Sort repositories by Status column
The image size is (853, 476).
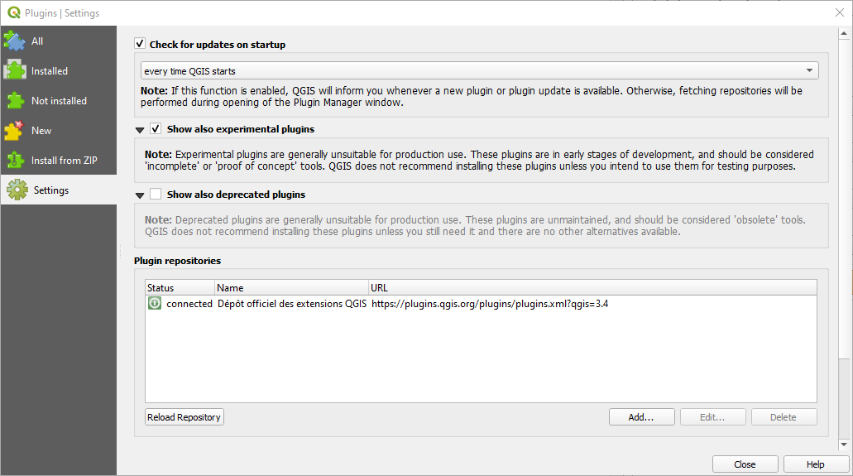[x=180, y=287]
